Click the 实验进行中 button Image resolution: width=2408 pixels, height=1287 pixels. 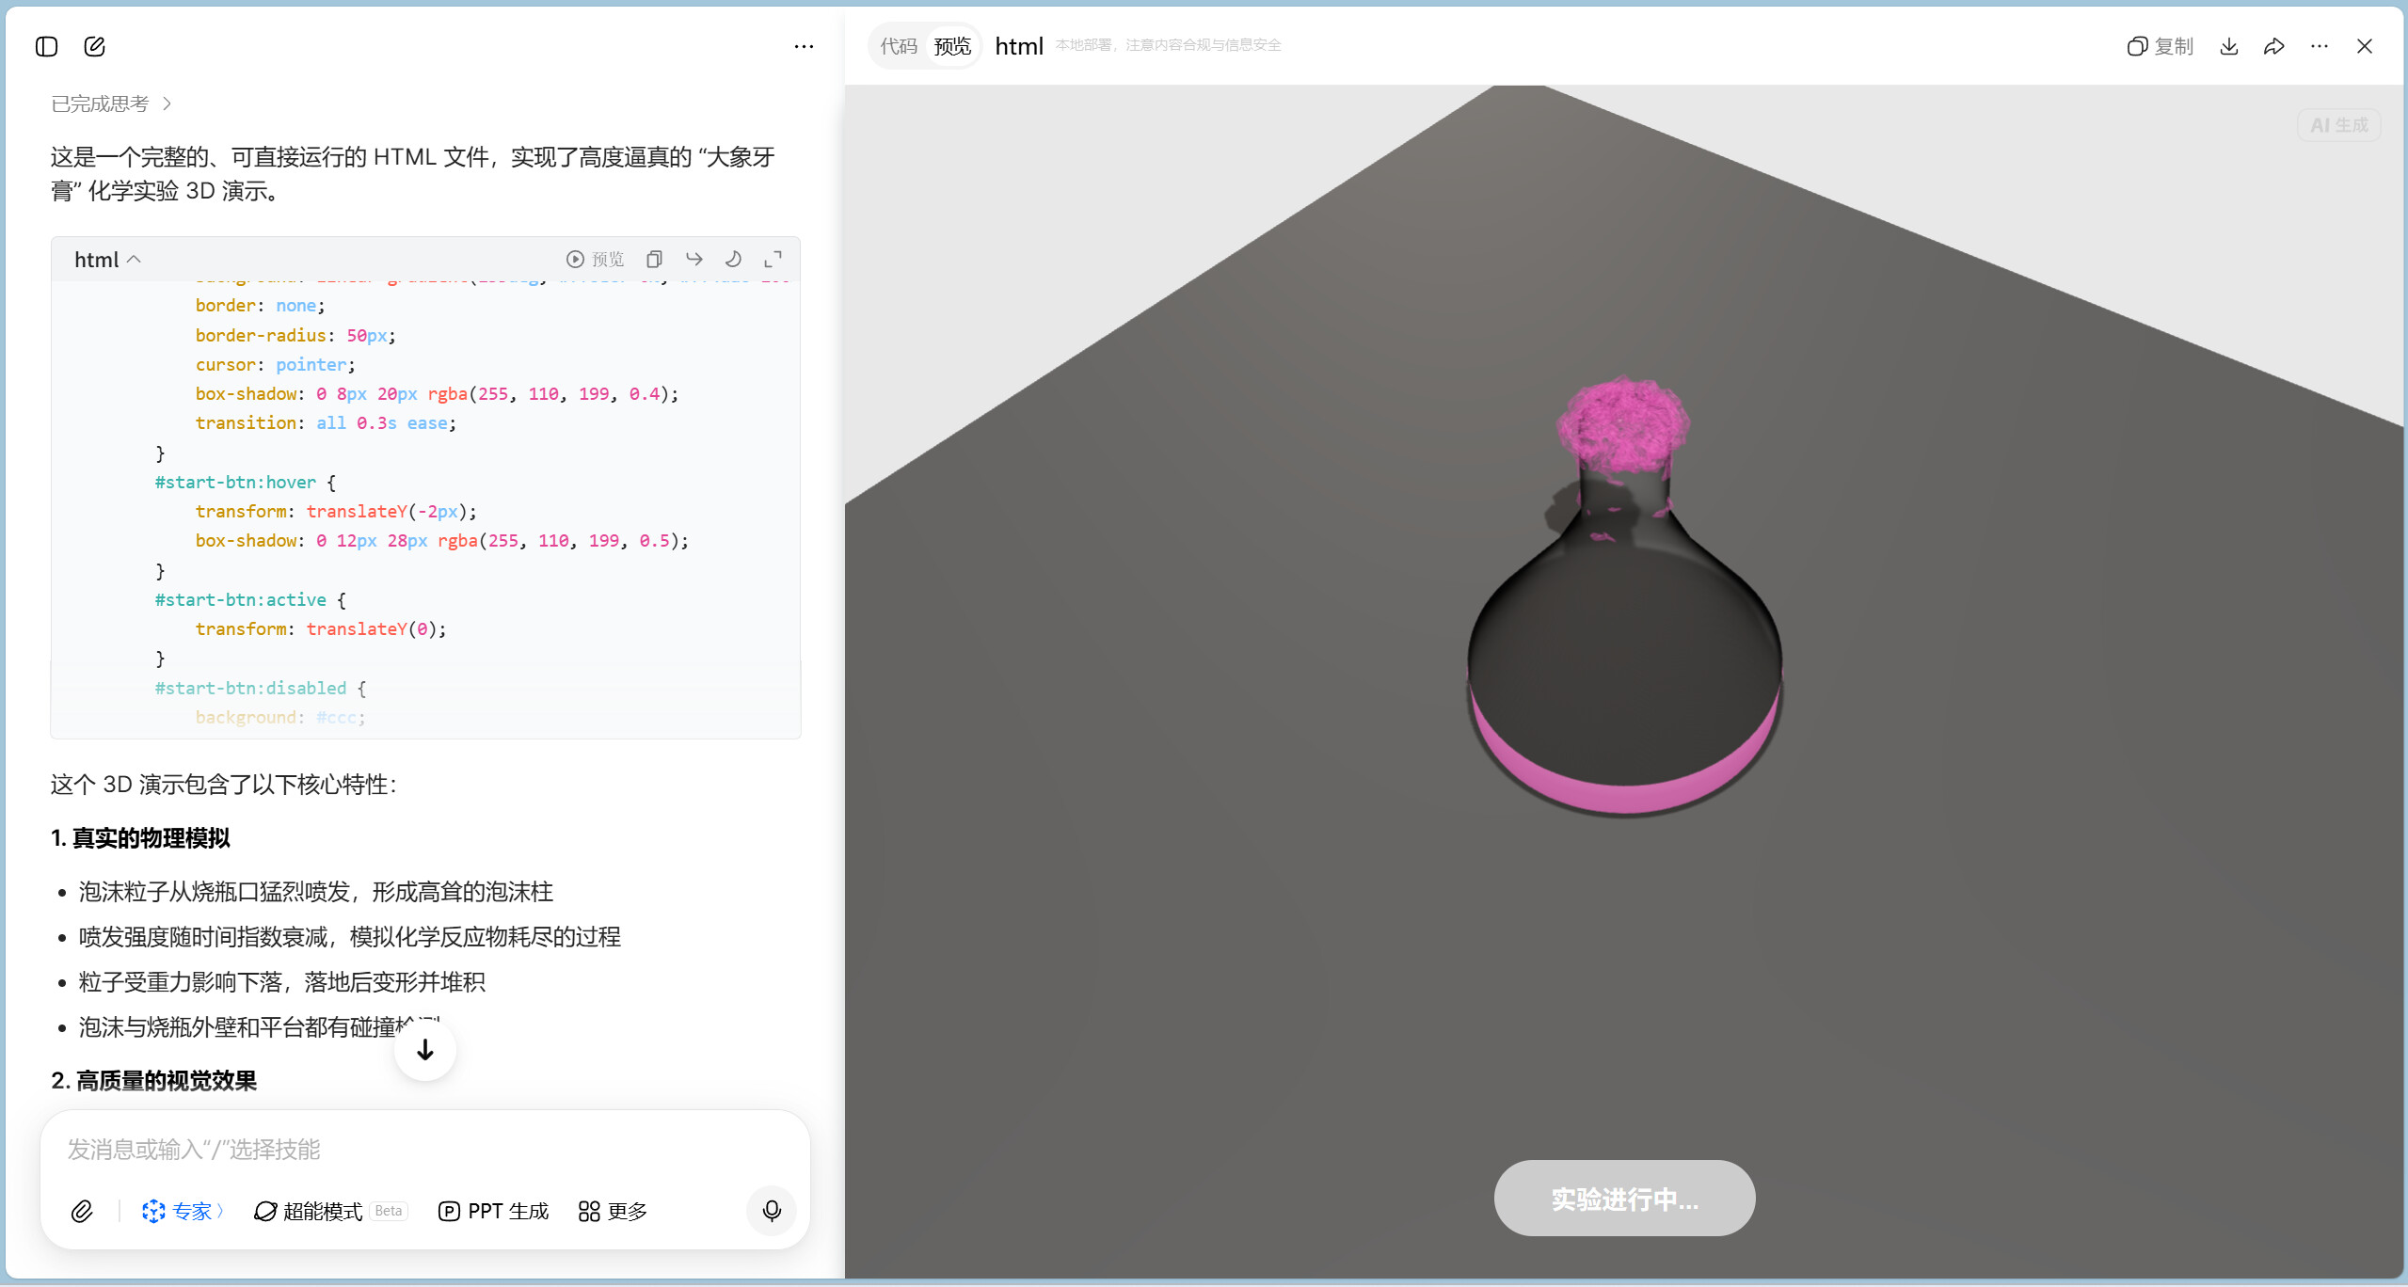pos(1623,1199)
